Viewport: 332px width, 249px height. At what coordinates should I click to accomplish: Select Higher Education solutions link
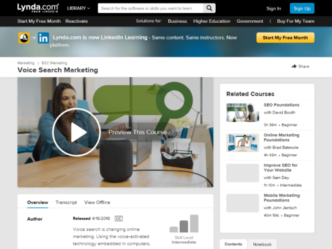click(212, 21)
